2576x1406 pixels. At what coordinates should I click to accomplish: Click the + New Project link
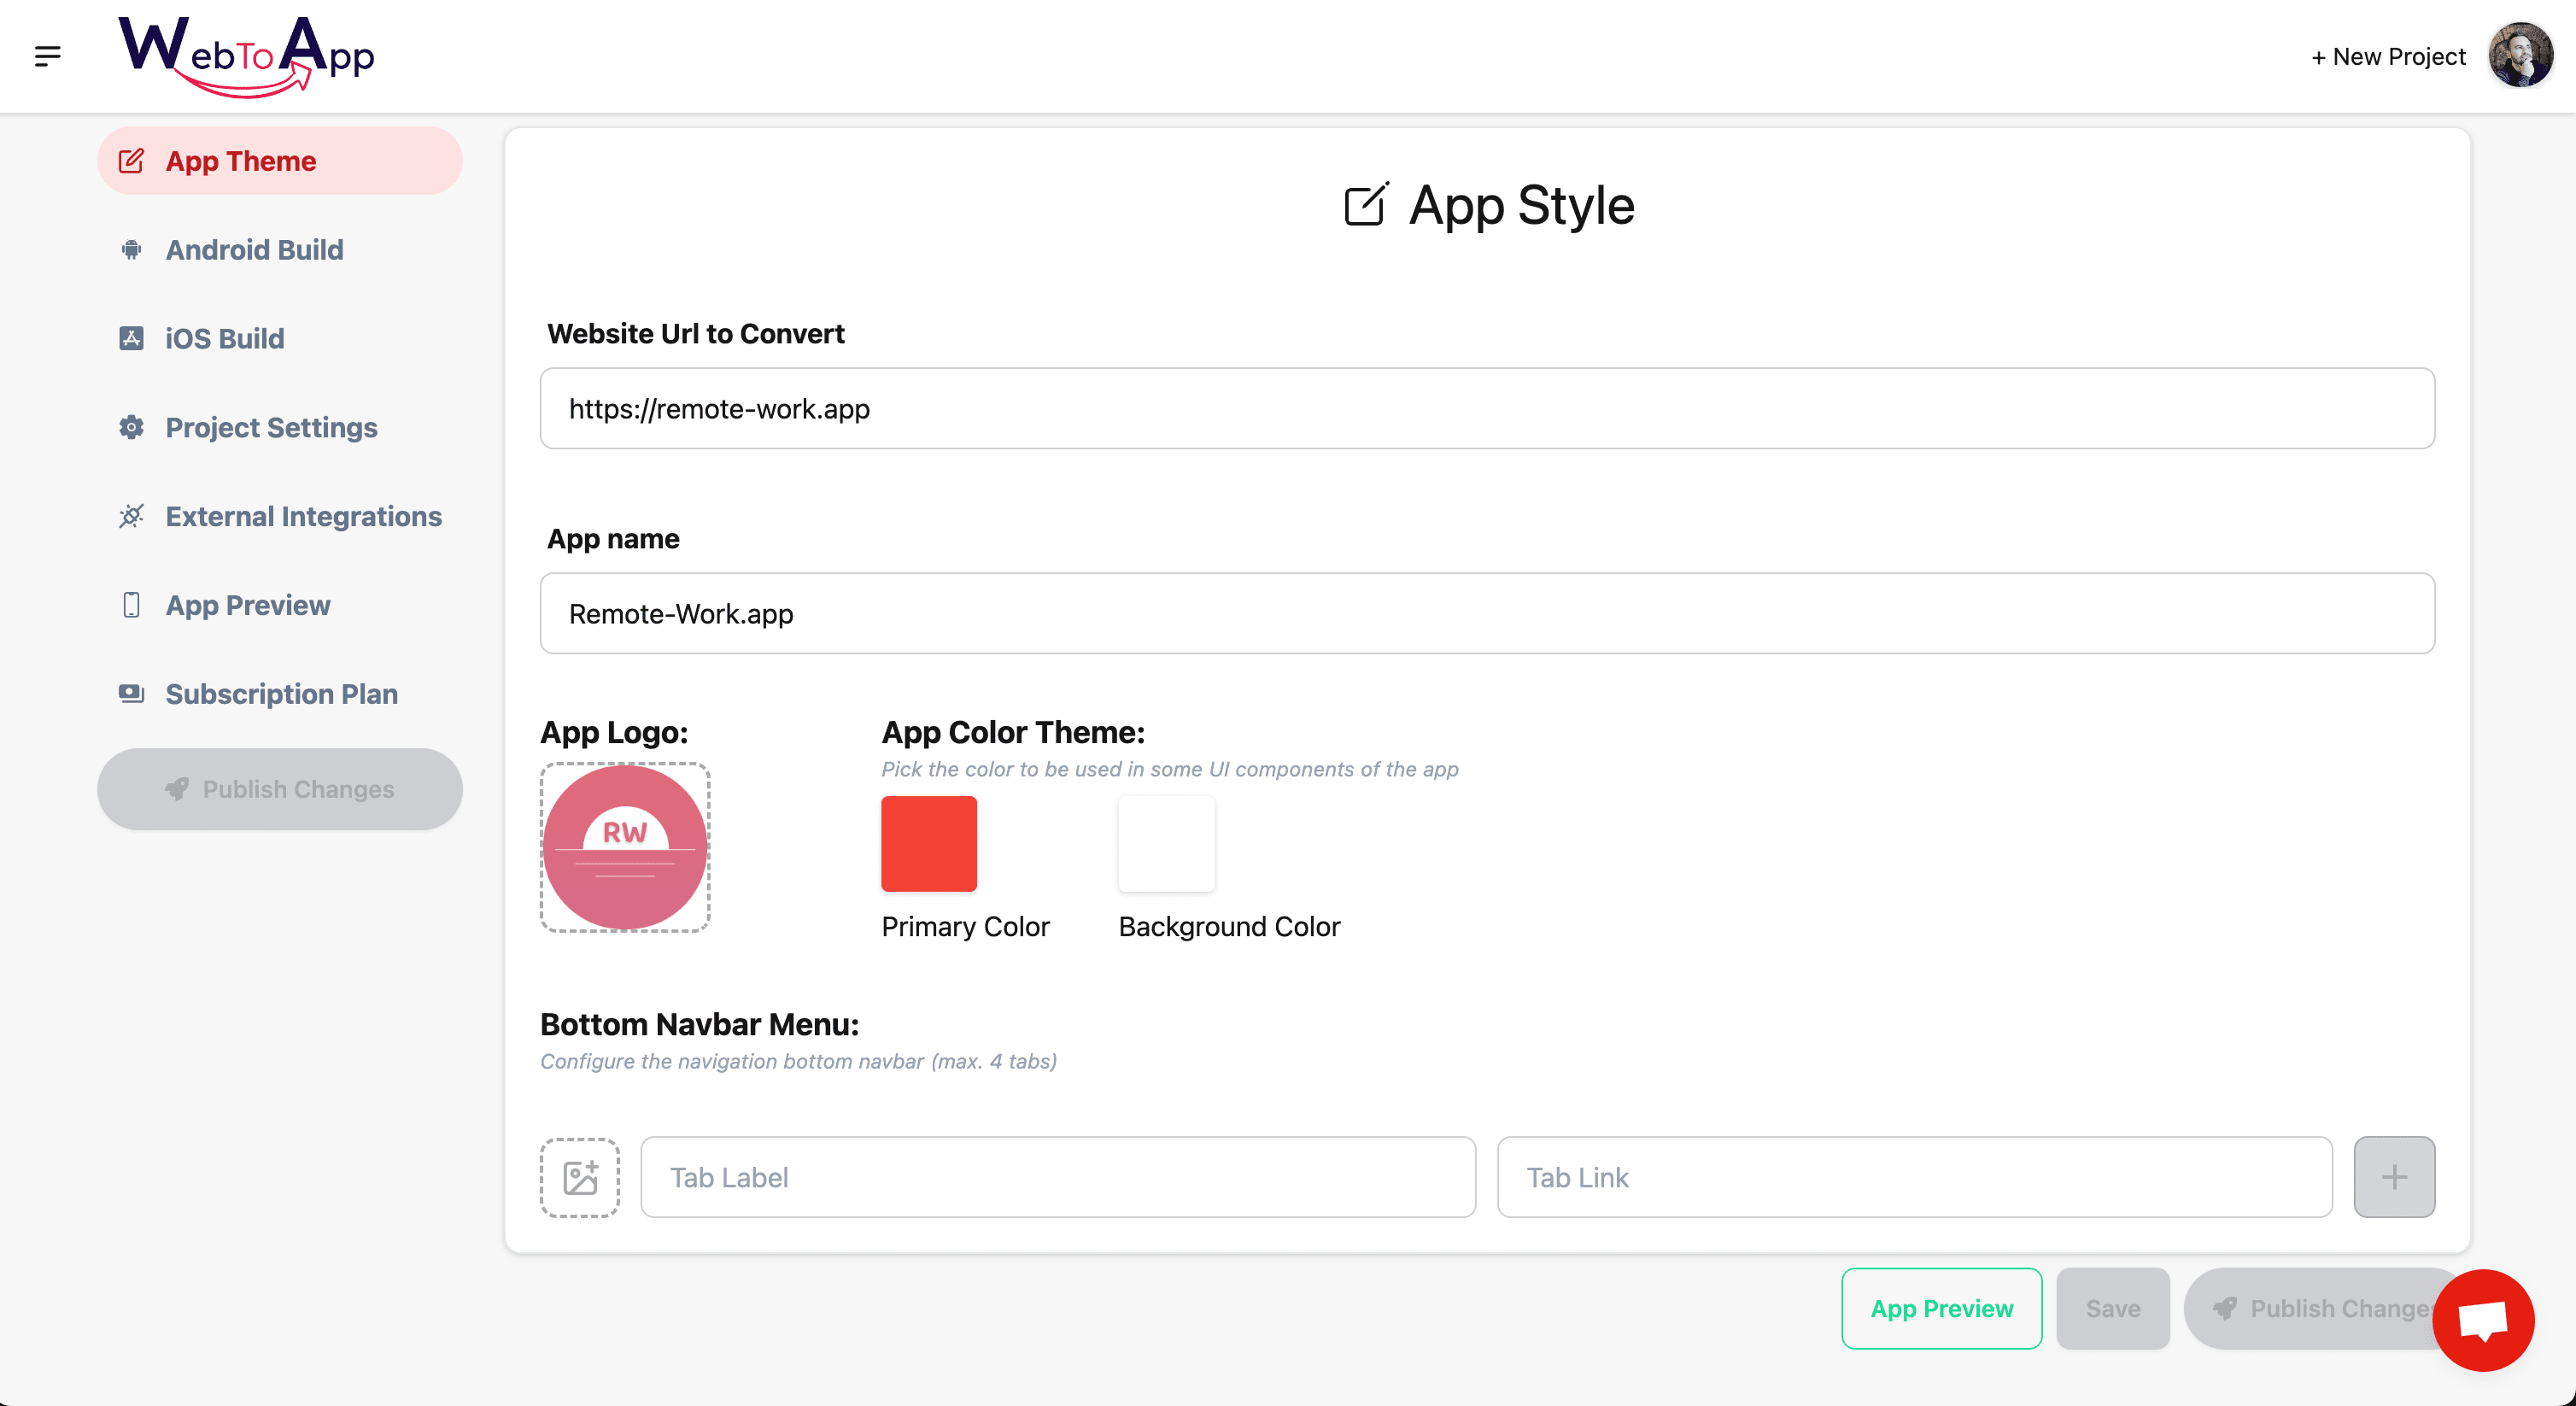pyautogui.click(x=2388, y=56)
